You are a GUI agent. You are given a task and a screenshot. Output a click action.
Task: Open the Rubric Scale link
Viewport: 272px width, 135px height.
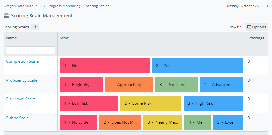(17, 118)
